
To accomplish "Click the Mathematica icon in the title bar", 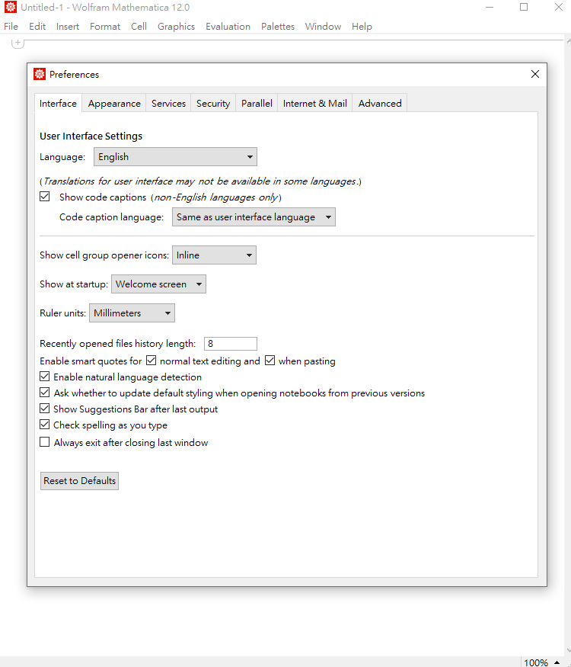I will [x=10, y=7].
